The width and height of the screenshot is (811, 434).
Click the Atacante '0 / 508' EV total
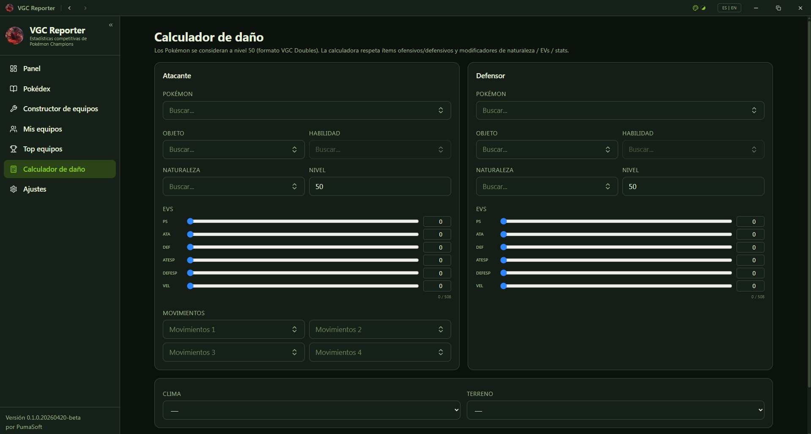tap(444, 297)
